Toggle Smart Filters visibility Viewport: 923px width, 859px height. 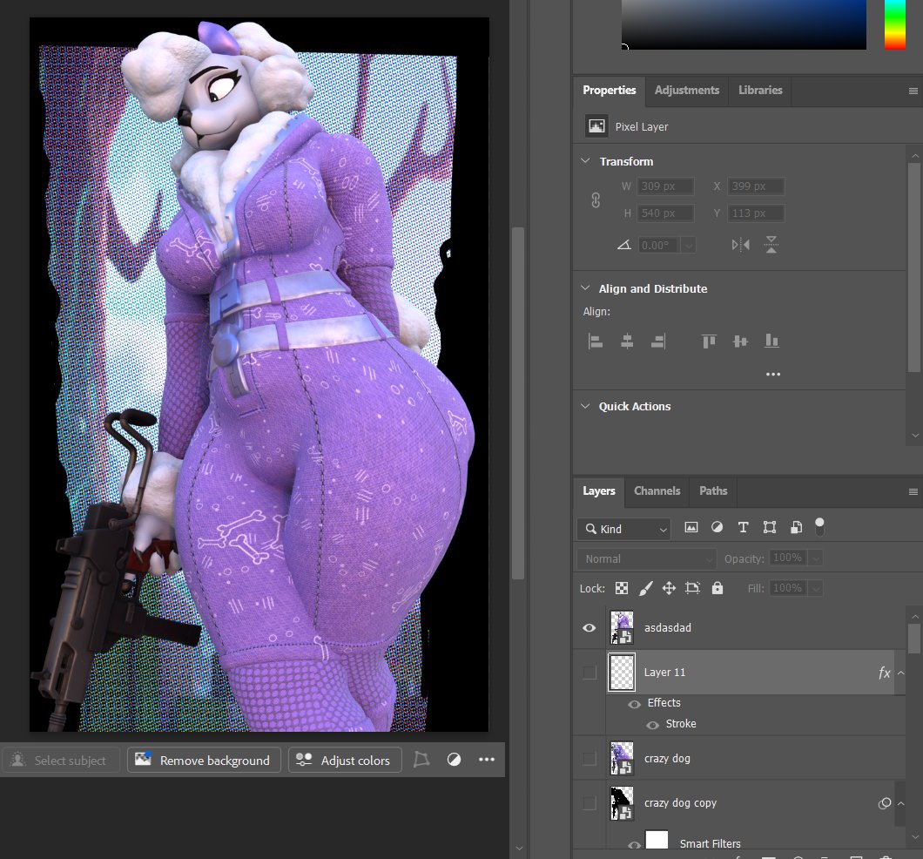pos(634,845)
